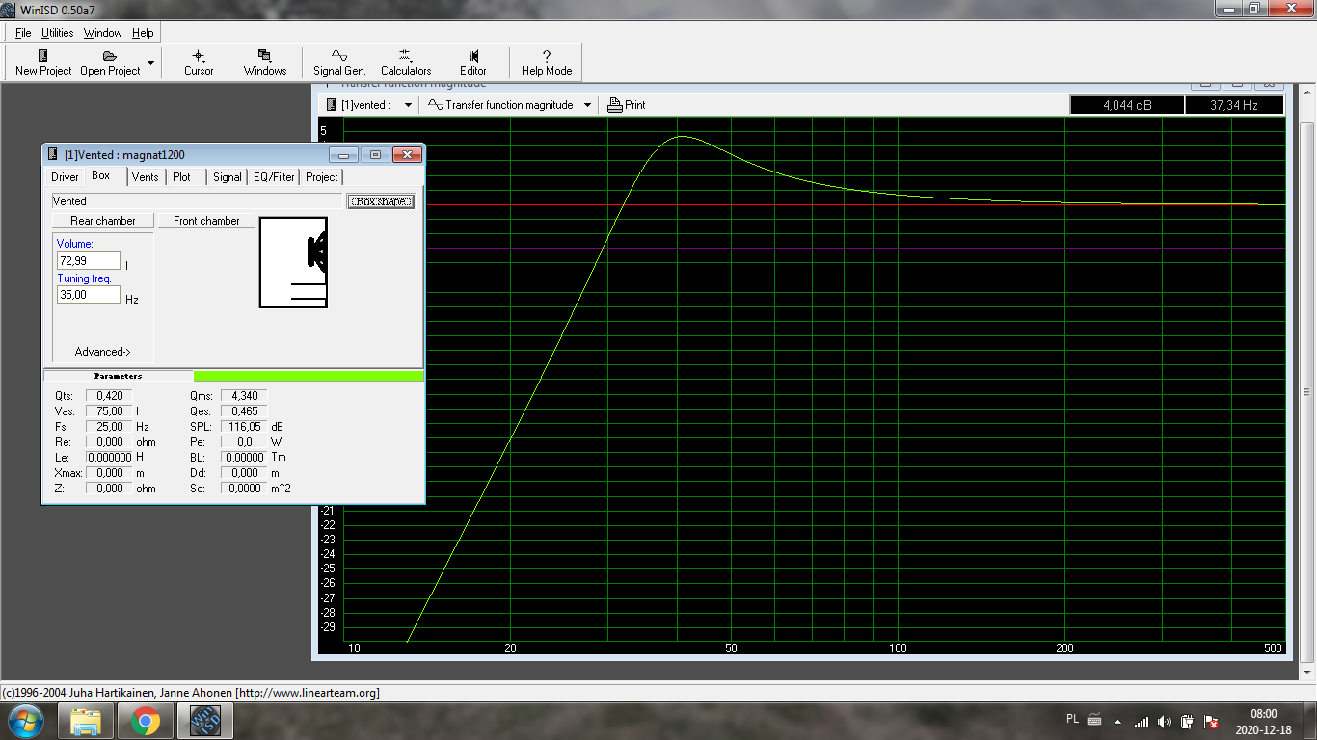The width and height of the screenshot is (1317, 740).
Task: Switch to the EQ/Filter tab
Action: coord(274,177)
